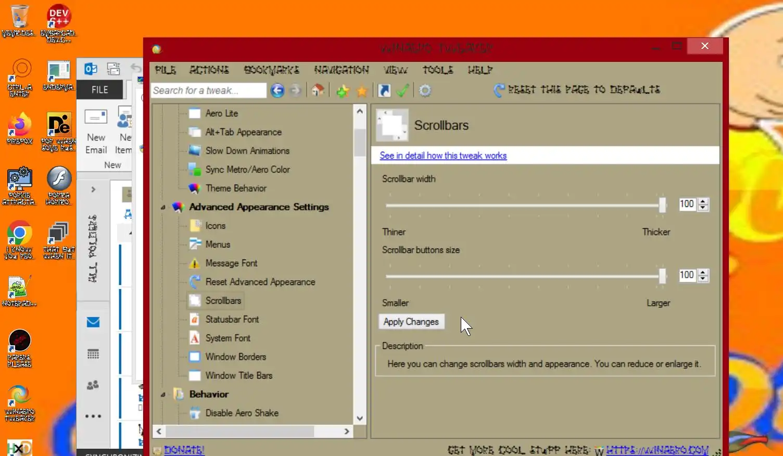Click New Email in Outlook ribbon
This screenshot has height=456, width=783.
click(96, 132)
